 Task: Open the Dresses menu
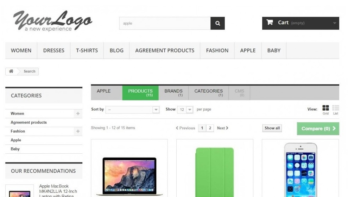click(54, 50)
